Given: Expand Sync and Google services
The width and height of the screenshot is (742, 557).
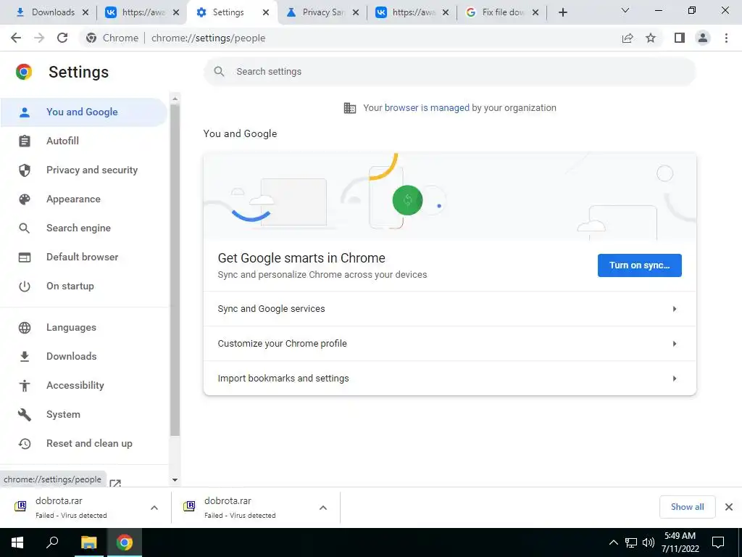Looking at the screenshot, I should tap(449, 309).
